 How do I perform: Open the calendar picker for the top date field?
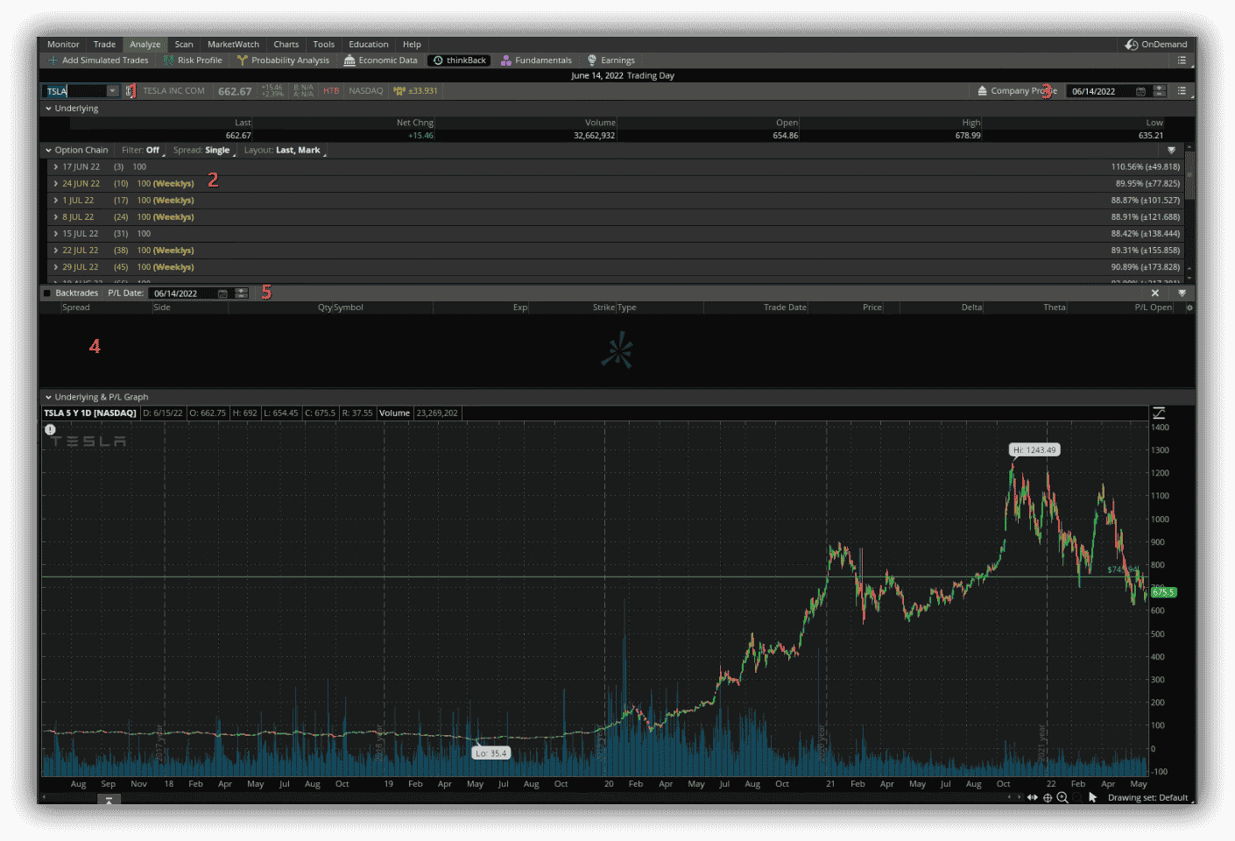[1140, 91]
